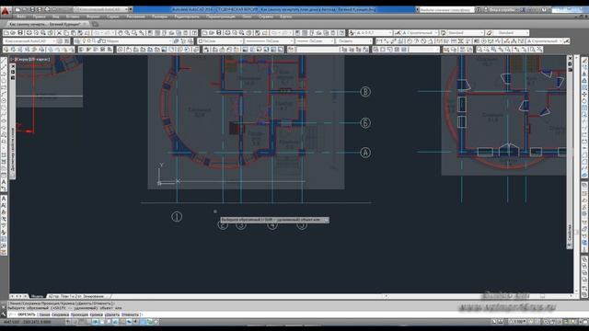Click the Help question mark icon in the title bar
Screen dimensions: 589x331
[x=545, y=9]
